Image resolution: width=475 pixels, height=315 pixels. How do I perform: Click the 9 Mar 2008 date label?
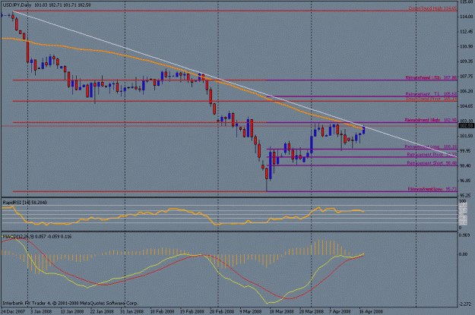(251, 311)
